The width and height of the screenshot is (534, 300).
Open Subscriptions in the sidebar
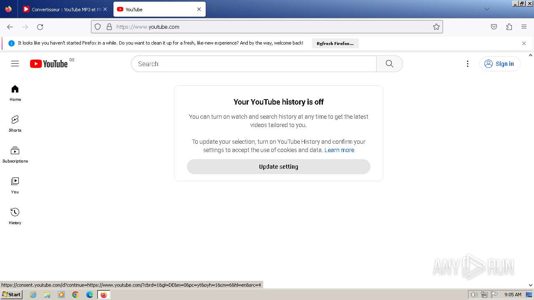tap(15, 155)
